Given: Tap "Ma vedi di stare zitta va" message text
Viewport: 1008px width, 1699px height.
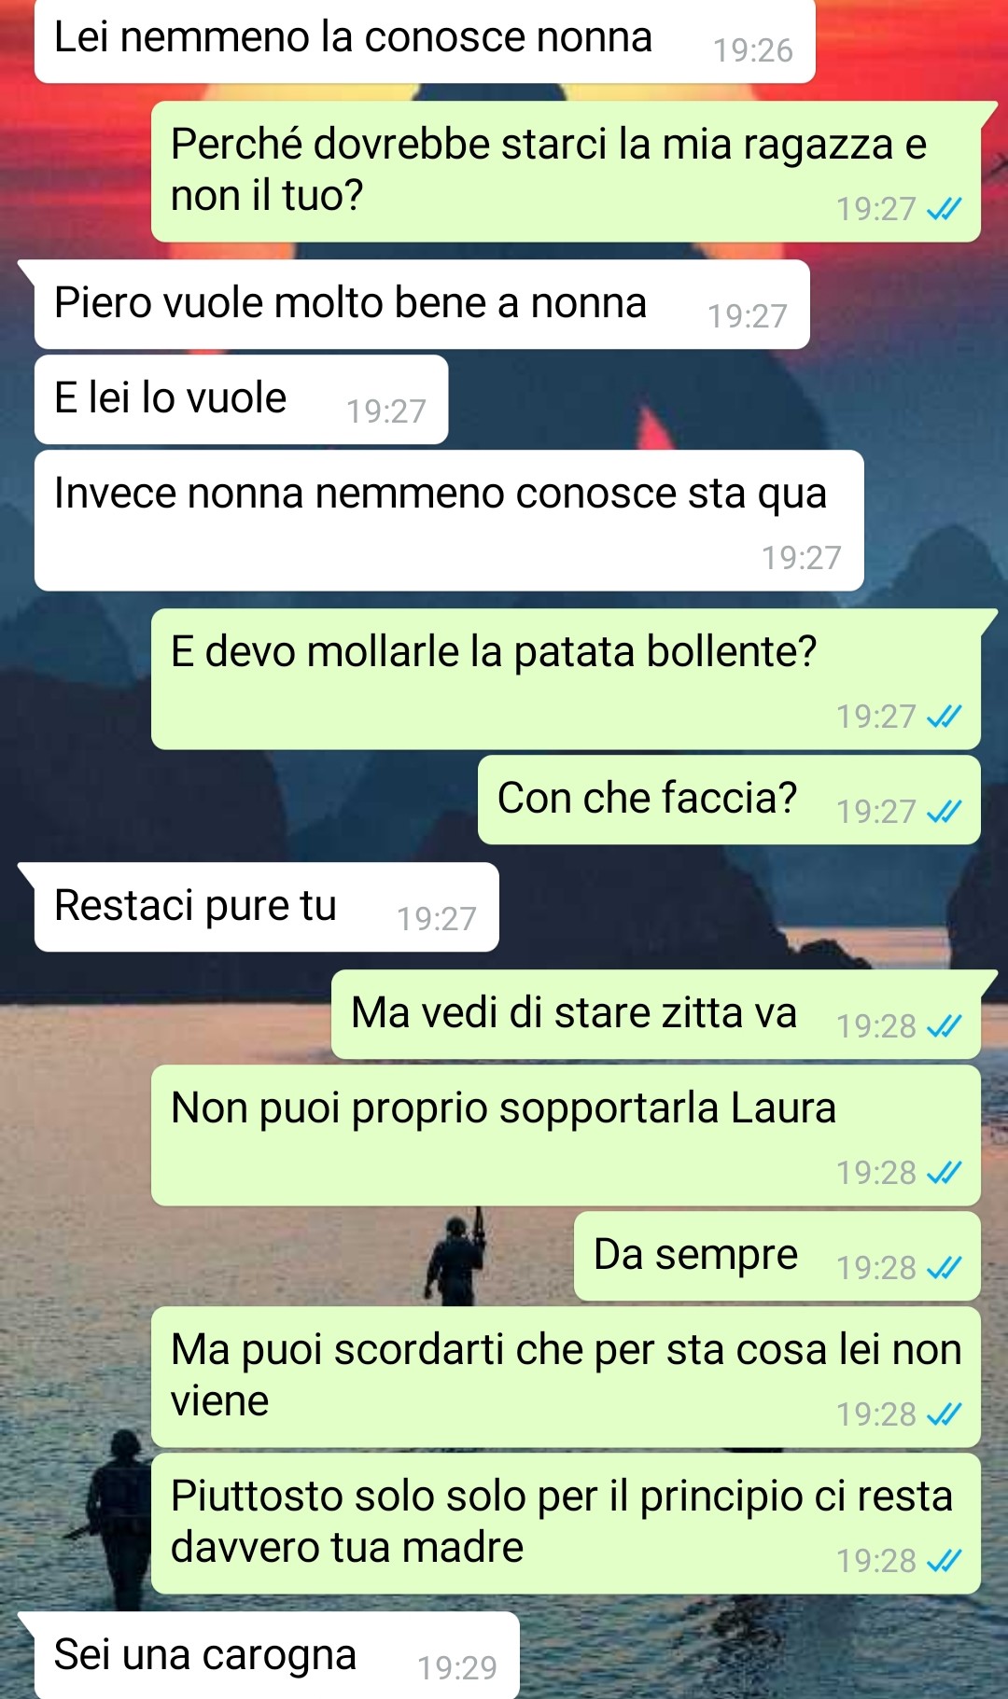Looking at the screenshot, I should point(574,1013).
